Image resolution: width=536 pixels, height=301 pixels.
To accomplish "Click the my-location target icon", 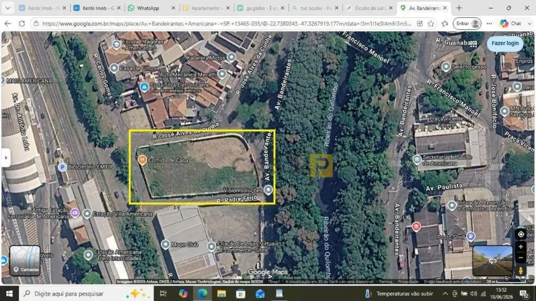I will click(521, 234).
